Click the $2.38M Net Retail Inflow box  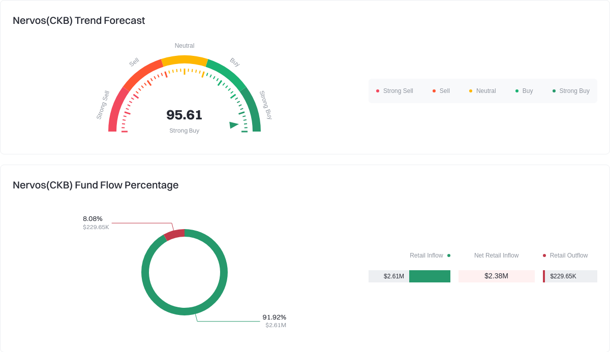496,276
